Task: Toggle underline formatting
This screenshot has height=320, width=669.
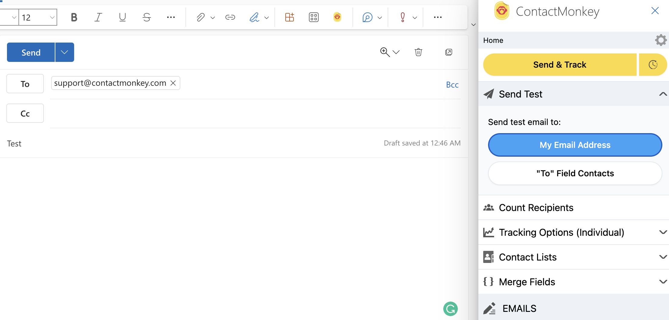Action: [122, 17]
